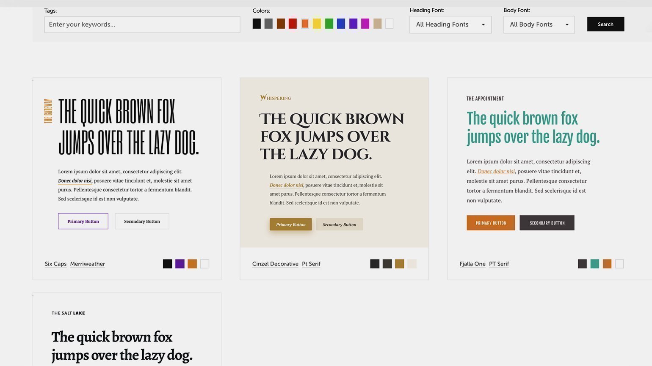Click Donec dolor nisi link in Gateway card

point(75,181)
